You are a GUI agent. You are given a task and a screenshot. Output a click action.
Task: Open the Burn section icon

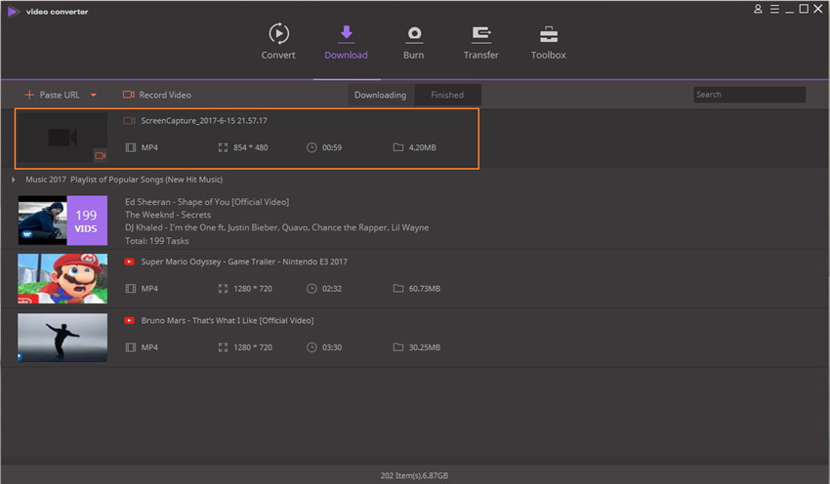point(414,34)
